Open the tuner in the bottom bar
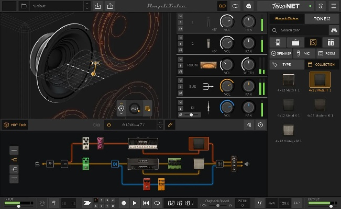The width and height of the screenshot is (341, 209). point(54,203)
